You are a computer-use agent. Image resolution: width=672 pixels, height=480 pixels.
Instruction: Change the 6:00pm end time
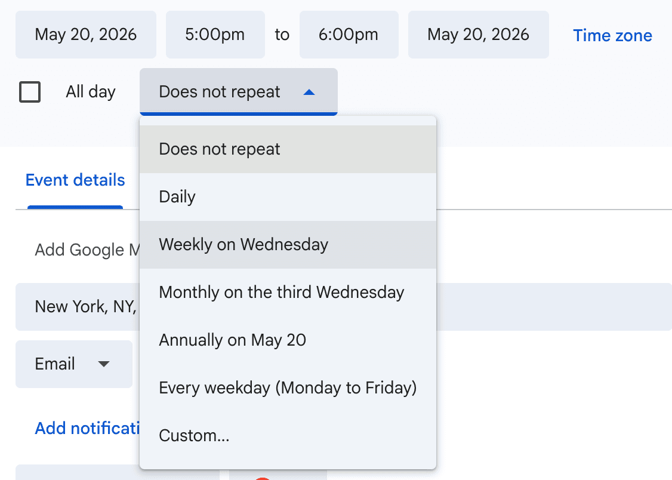(349, 34)
